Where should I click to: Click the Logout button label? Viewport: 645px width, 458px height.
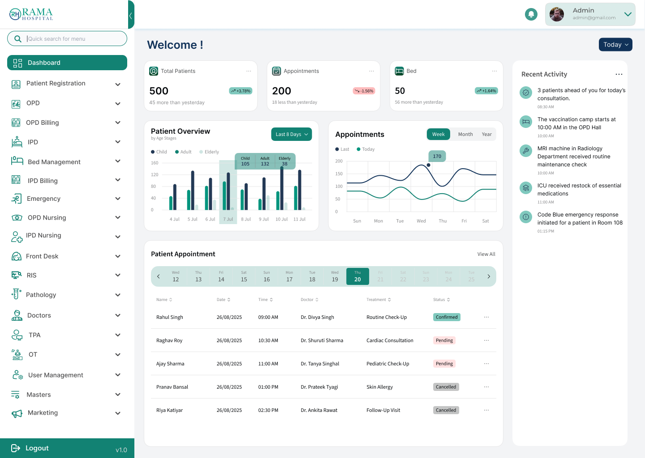point(37,448)
